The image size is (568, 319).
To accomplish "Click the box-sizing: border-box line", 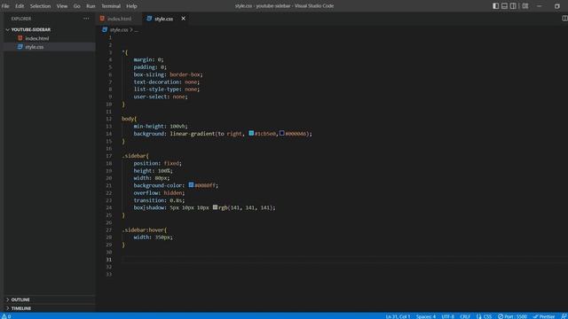I will [x=168, y=74].
